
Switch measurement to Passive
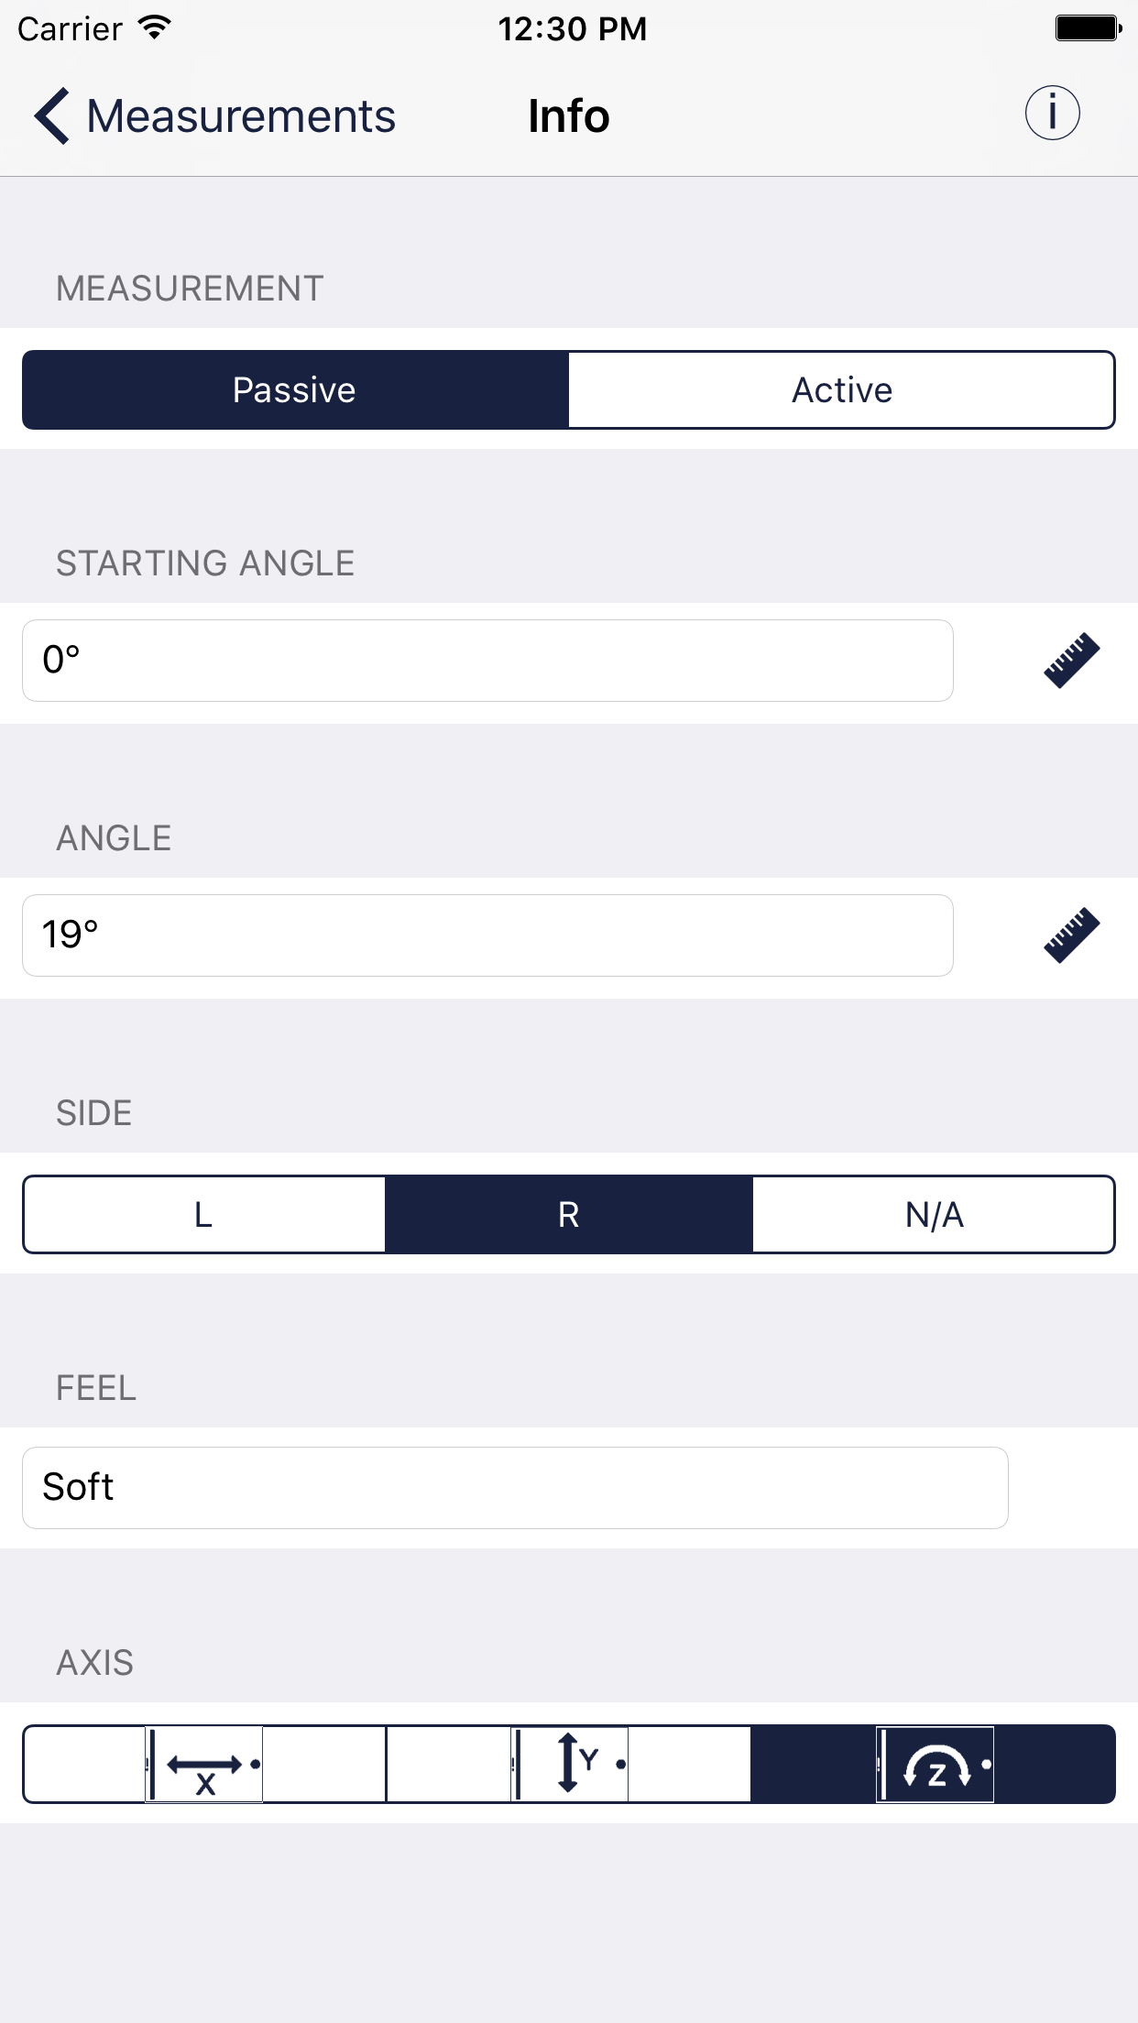[x=295, y=390]
